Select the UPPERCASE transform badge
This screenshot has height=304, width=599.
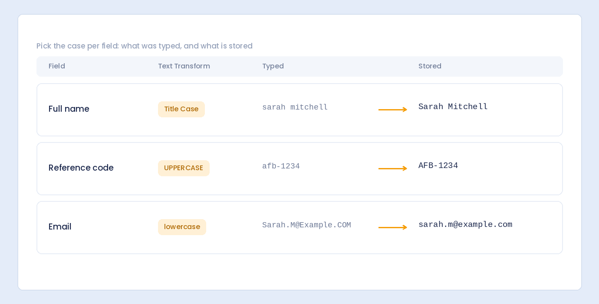[x=184, y=168]
